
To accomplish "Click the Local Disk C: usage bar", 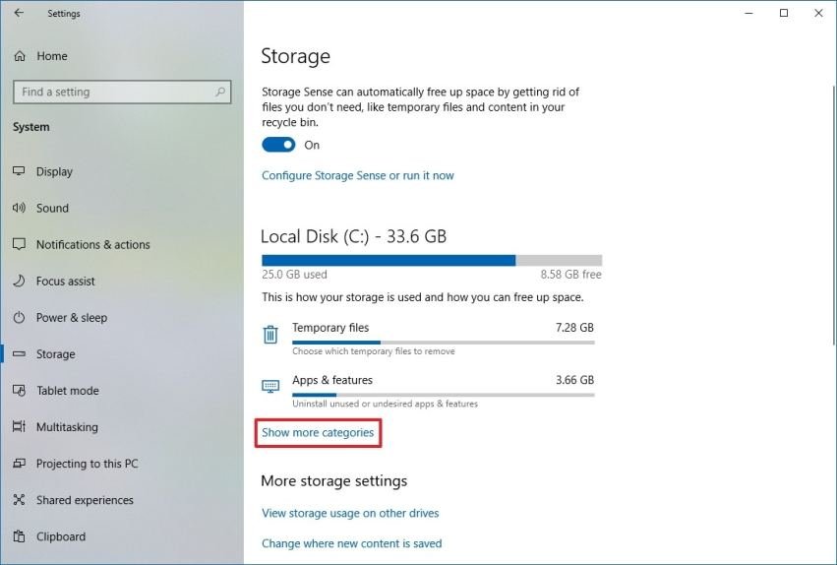I will coord(431,261).
